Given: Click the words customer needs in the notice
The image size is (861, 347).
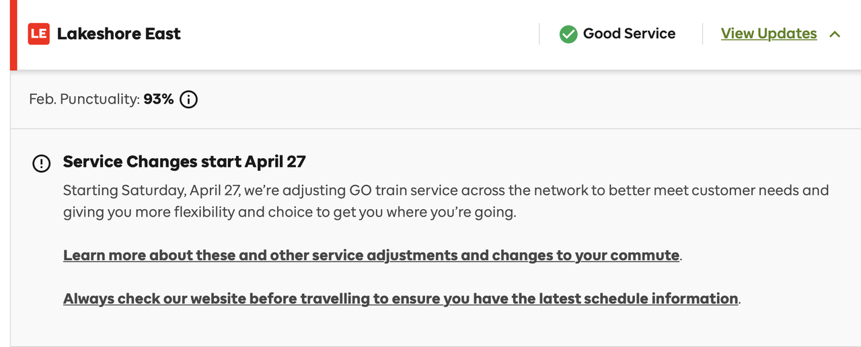Looking at the screenshot, I should tap(745, 190).
